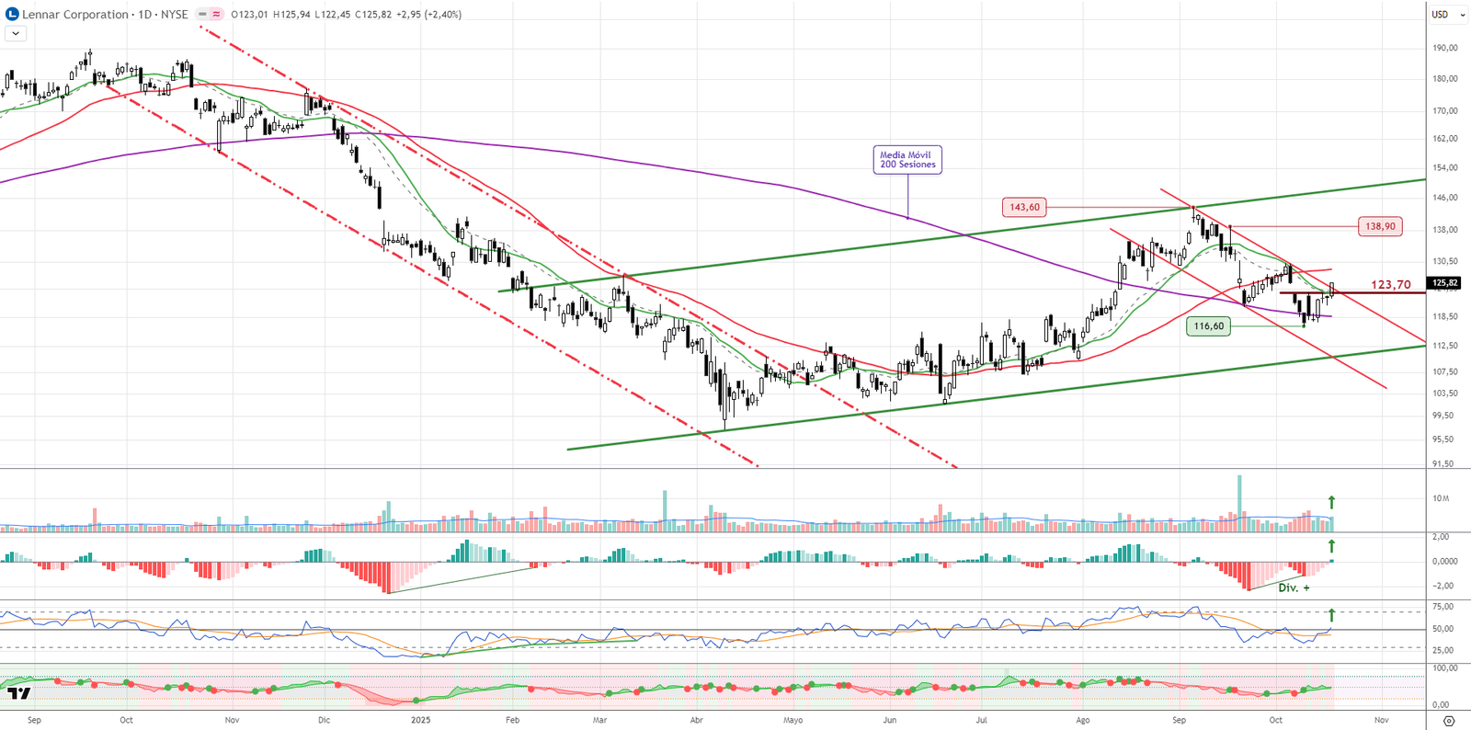Click the Div. + annotation text

coord(1294,587)
